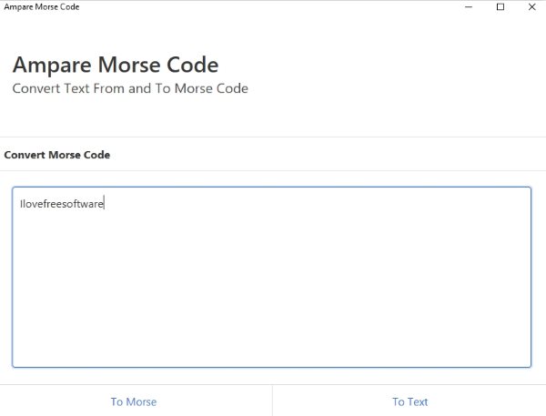Screen dimensions: 546x416
Task: Place cursor after the word Ilovefreesoftware
Action: [x=105, y=204]
